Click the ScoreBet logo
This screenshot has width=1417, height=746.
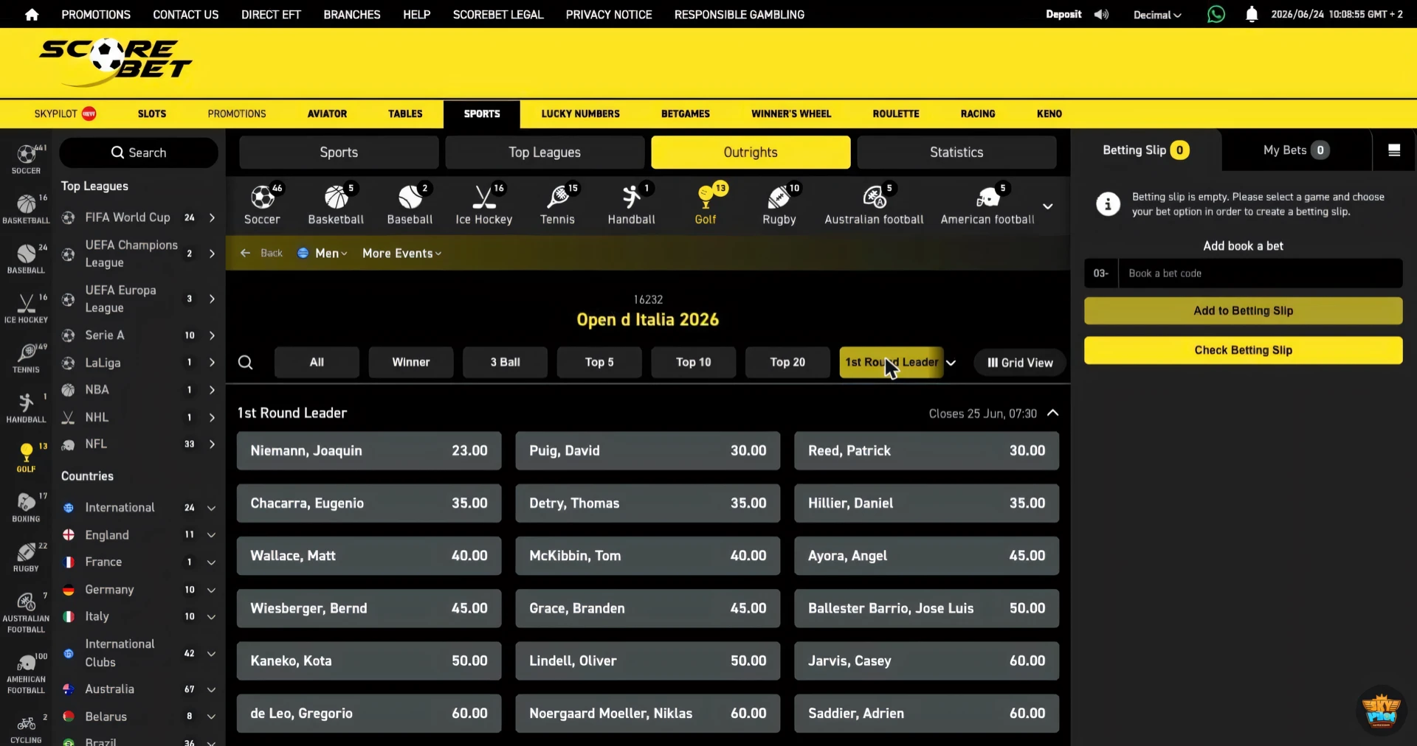pos(114,62)
